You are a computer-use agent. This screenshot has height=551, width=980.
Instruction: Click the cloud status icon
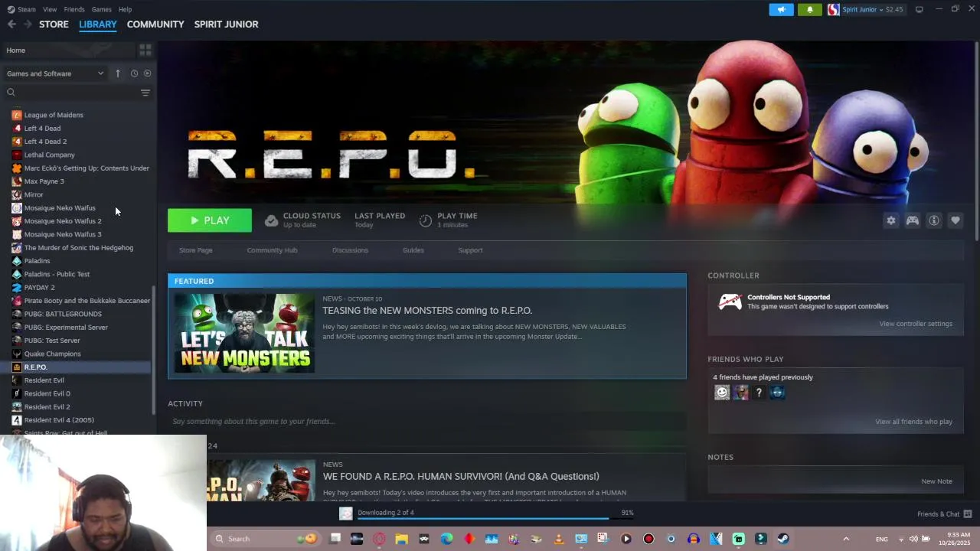(271, 220)
